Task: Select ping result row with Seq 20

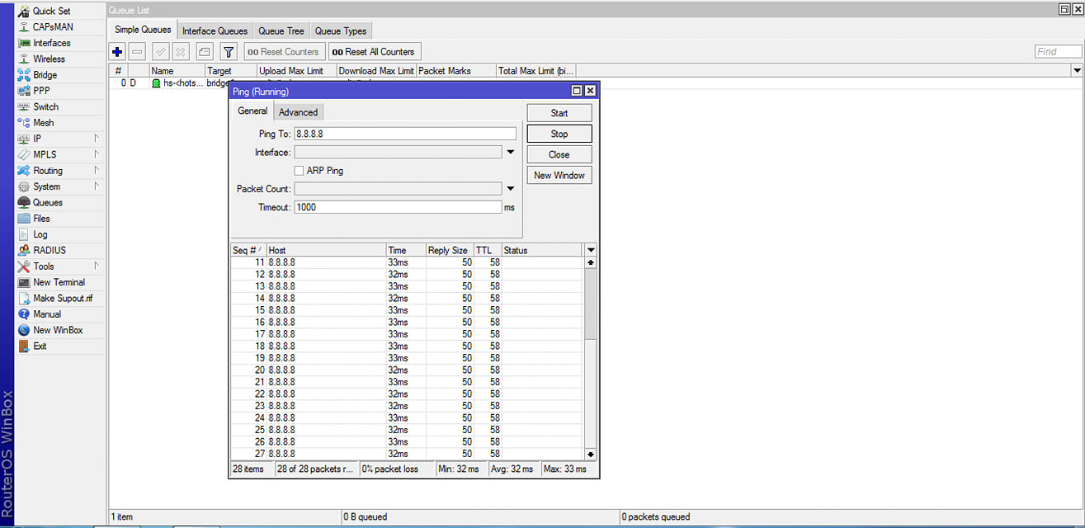Action: point(408,370)
